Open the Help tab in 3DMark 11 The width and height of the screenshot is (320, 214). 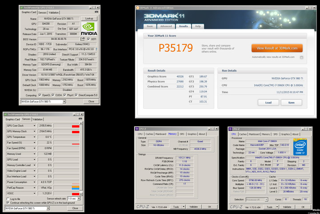click(x=198, y=26)
